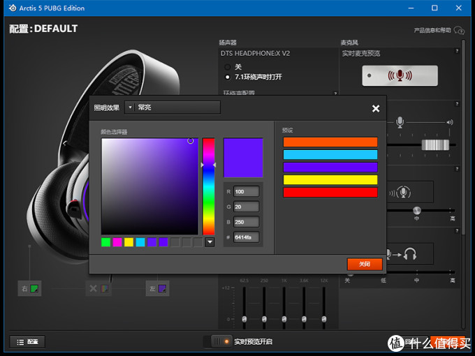Adjust the 12K equalizer slider
This screenshot has height=356, width=475.
click(x=324, y=319)
